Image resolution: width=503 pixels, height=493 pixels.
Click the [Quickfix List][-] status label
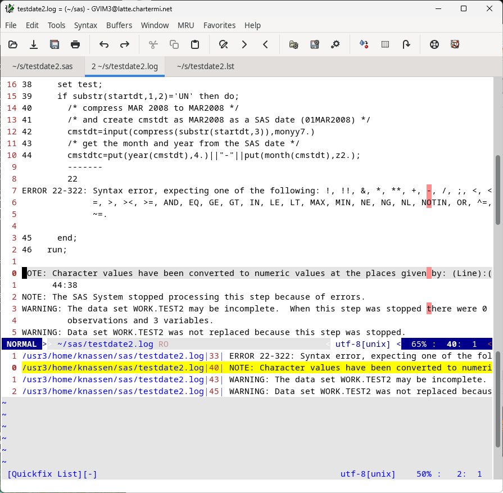pos(52,474)
